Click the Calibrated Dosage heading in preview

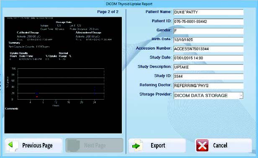(x=28, y=33)
